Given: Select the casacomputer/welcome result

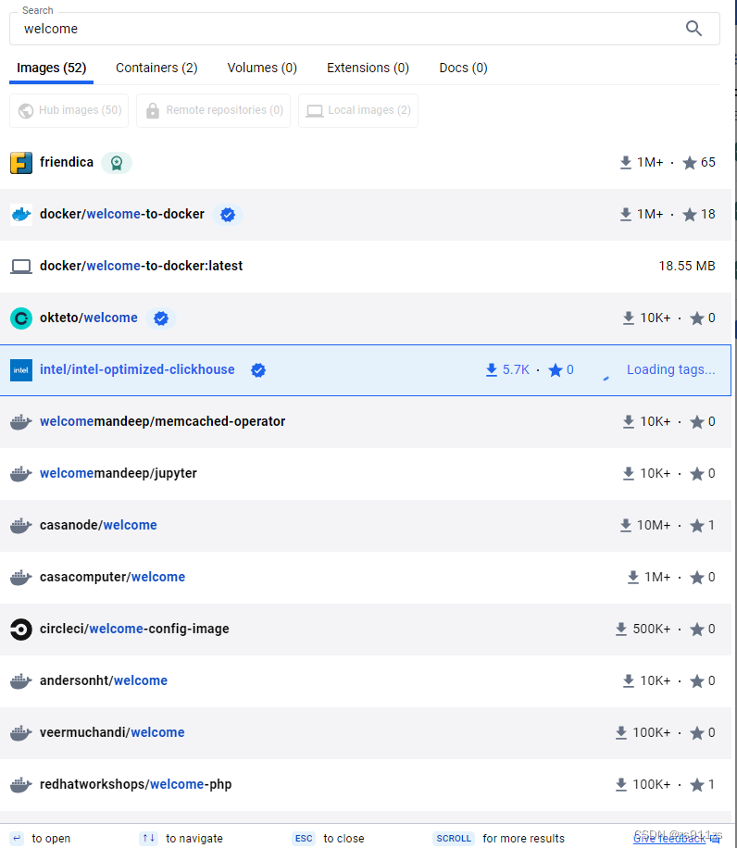Looking at the screenshot, I should coord(366,578).
